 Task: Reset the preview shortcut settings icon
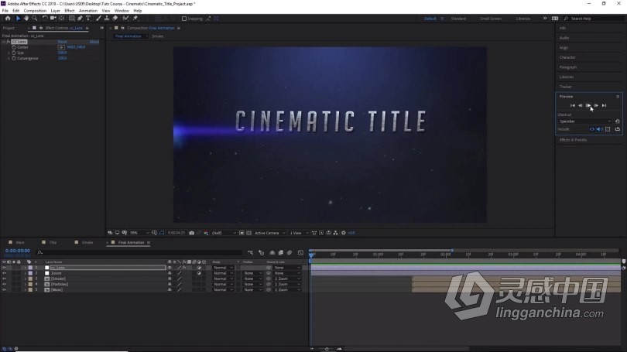click(618, 121)
